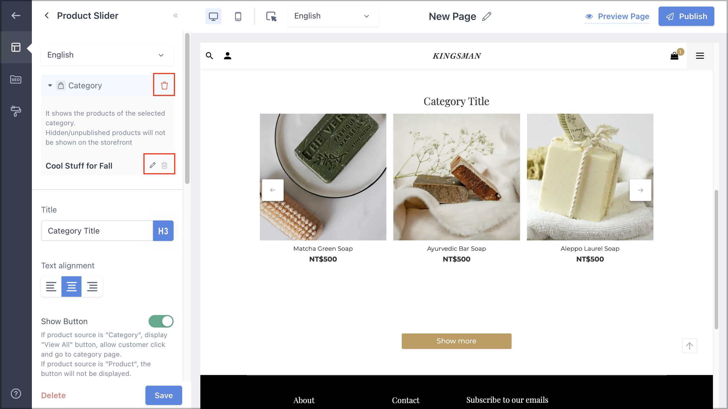Open the paint roller design icon
728x409 pixels.
point(16,111)
